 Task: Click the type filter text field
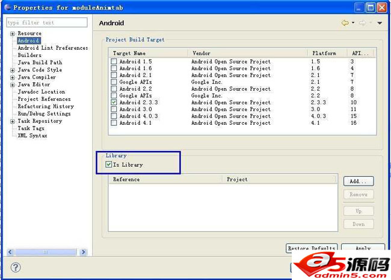[47, 22]
